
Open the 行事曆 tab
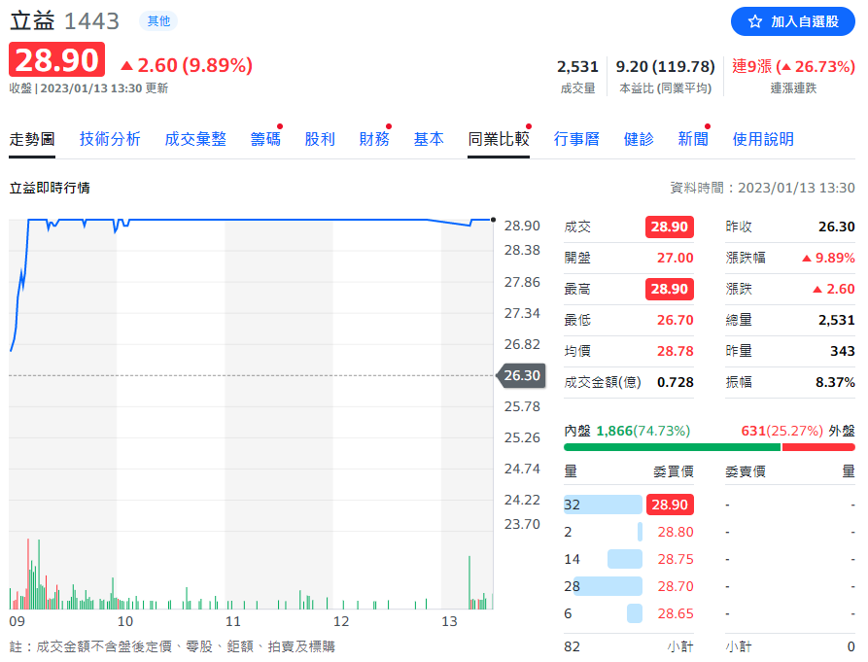576,139
